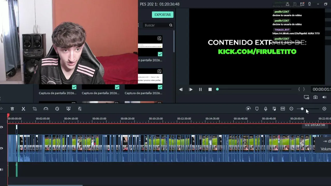The image size is (331, 186).
Task: Click timeline ruler at 00:20:50:00
Action: (x=297, y=119)
